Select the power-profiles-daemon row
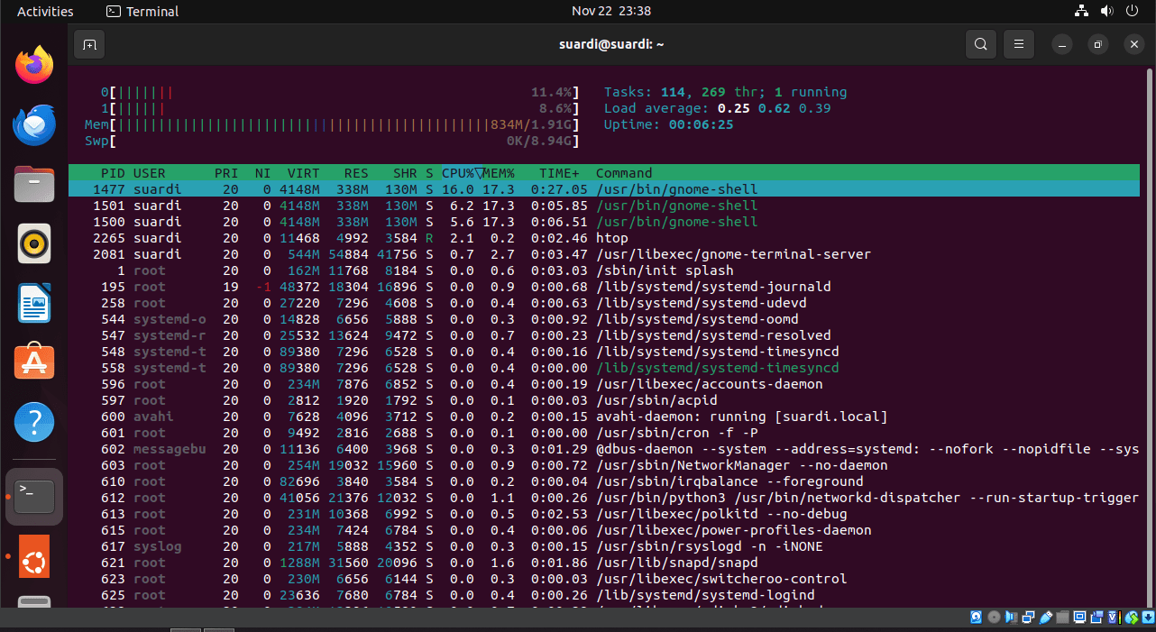Viewport: 1156px width, 632px height. (x=604, y=530)
